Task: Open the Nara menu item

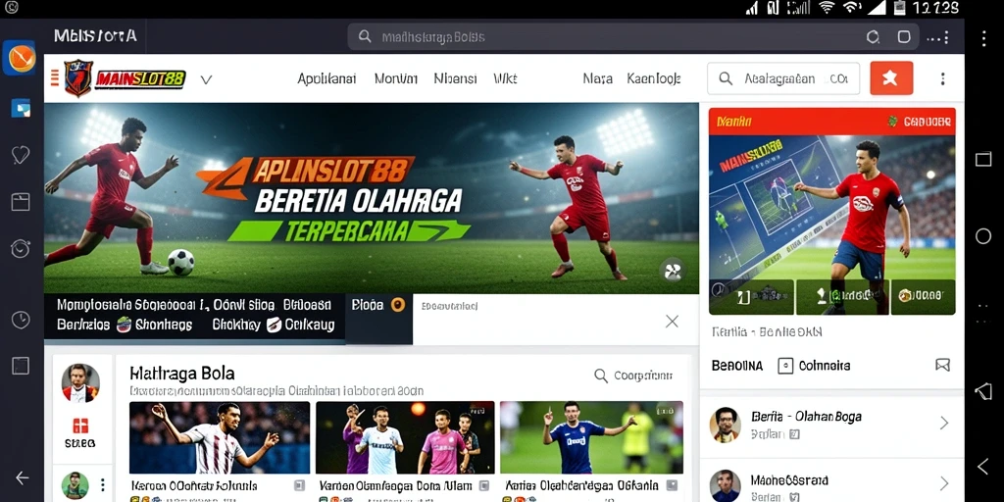Action: (x=597, y=78)
